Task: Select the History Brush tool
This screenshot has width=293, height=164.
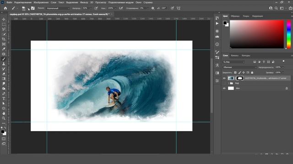Action: click(x=4, y=69)
